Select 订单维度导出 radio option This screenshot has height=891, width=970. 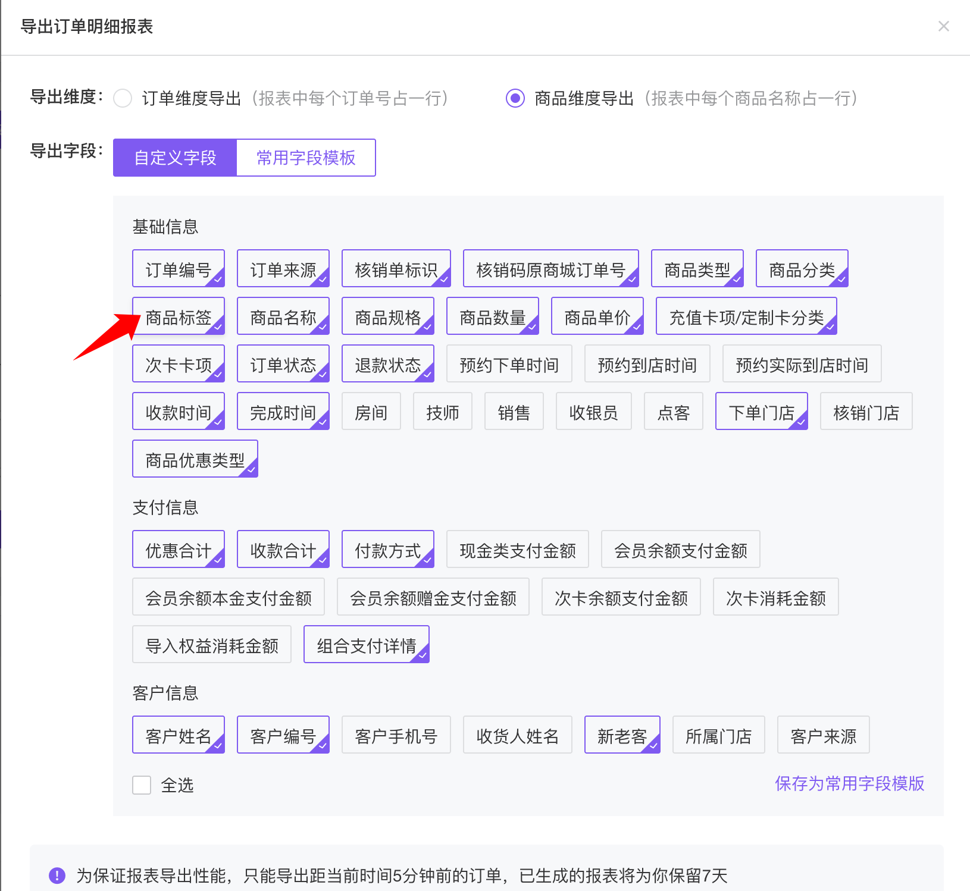pyautogui.click(x=123, y=98)
